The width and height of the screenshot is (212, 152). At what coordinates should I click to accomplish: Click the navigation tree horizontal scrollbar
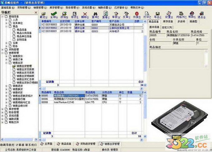19,139
